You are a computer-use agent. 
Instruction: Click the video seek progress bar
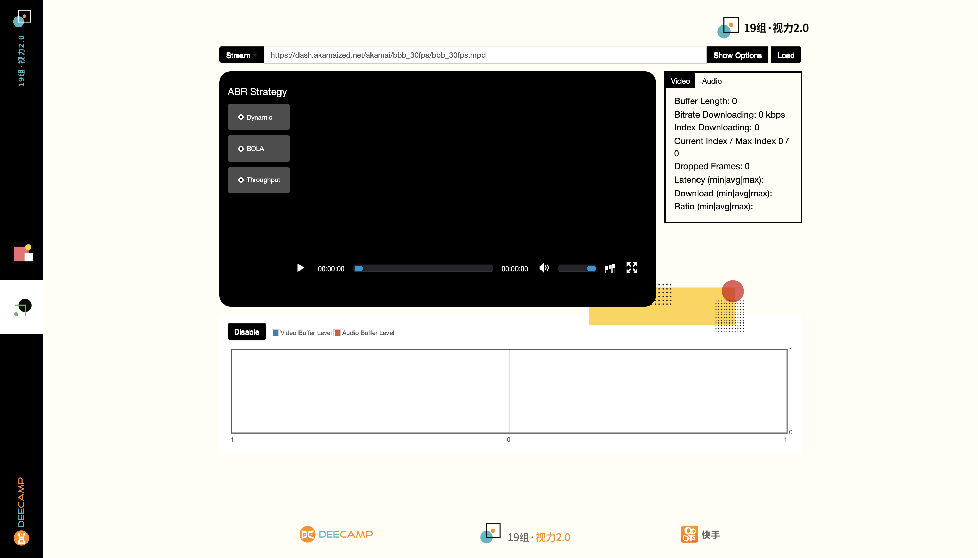(423, 268)
